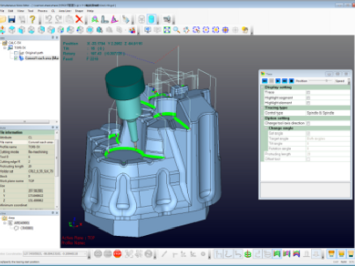Select the Area root node in bottom tree
The height and width of the screenshot is (266, 355).
click(x=11, y=218)
